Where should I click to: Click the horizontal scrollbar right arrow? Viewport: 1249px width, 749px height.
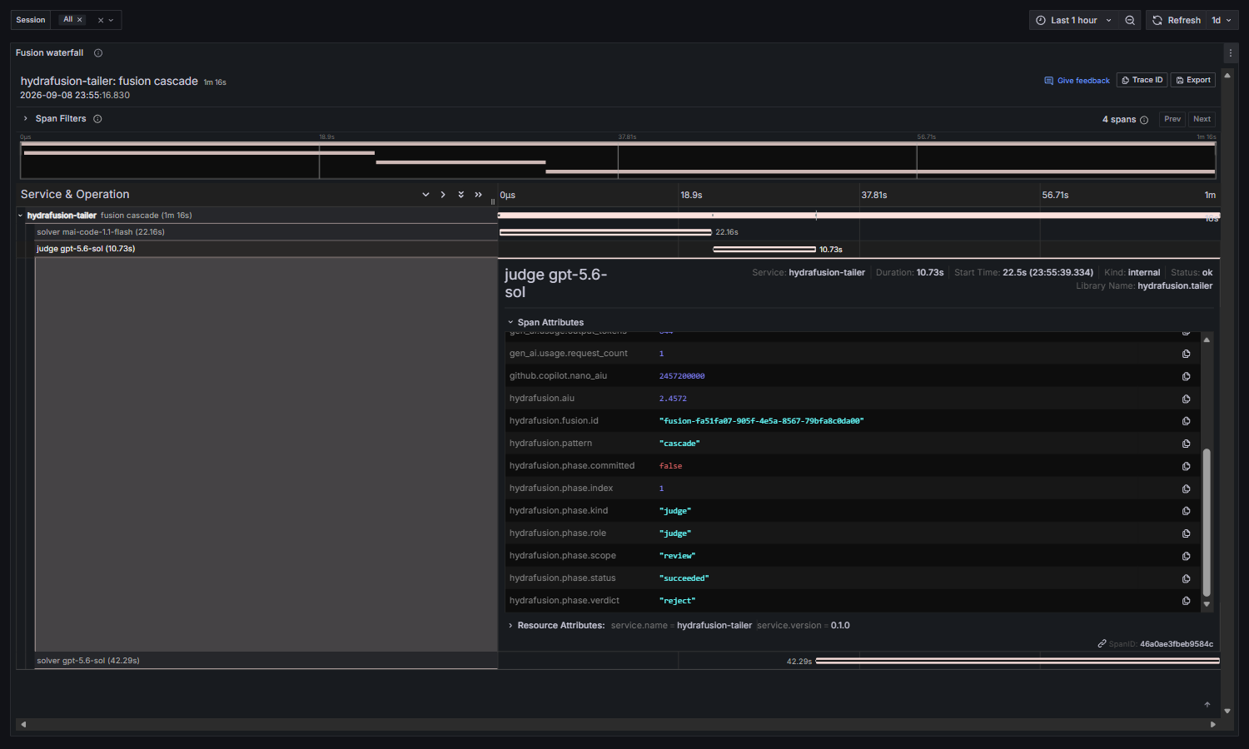(x=1213, y=725)
